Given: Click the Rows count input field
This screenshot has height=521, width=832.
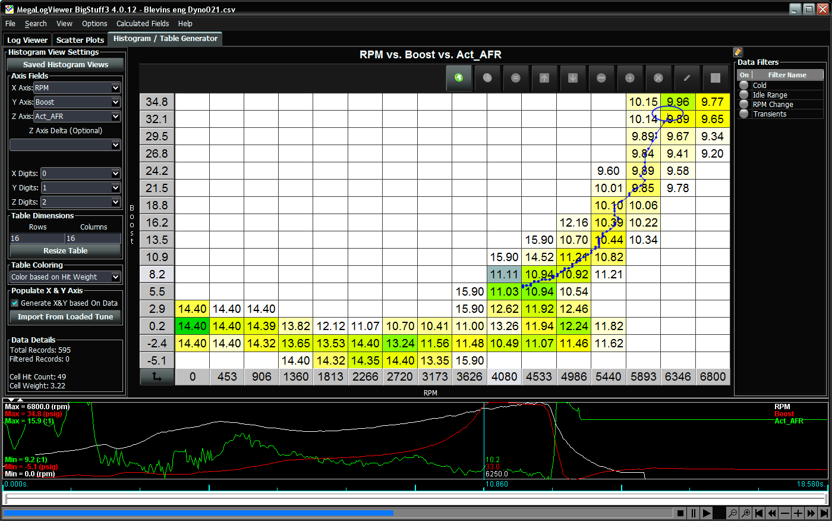Looking at the screenshot, I should [37, 238].
